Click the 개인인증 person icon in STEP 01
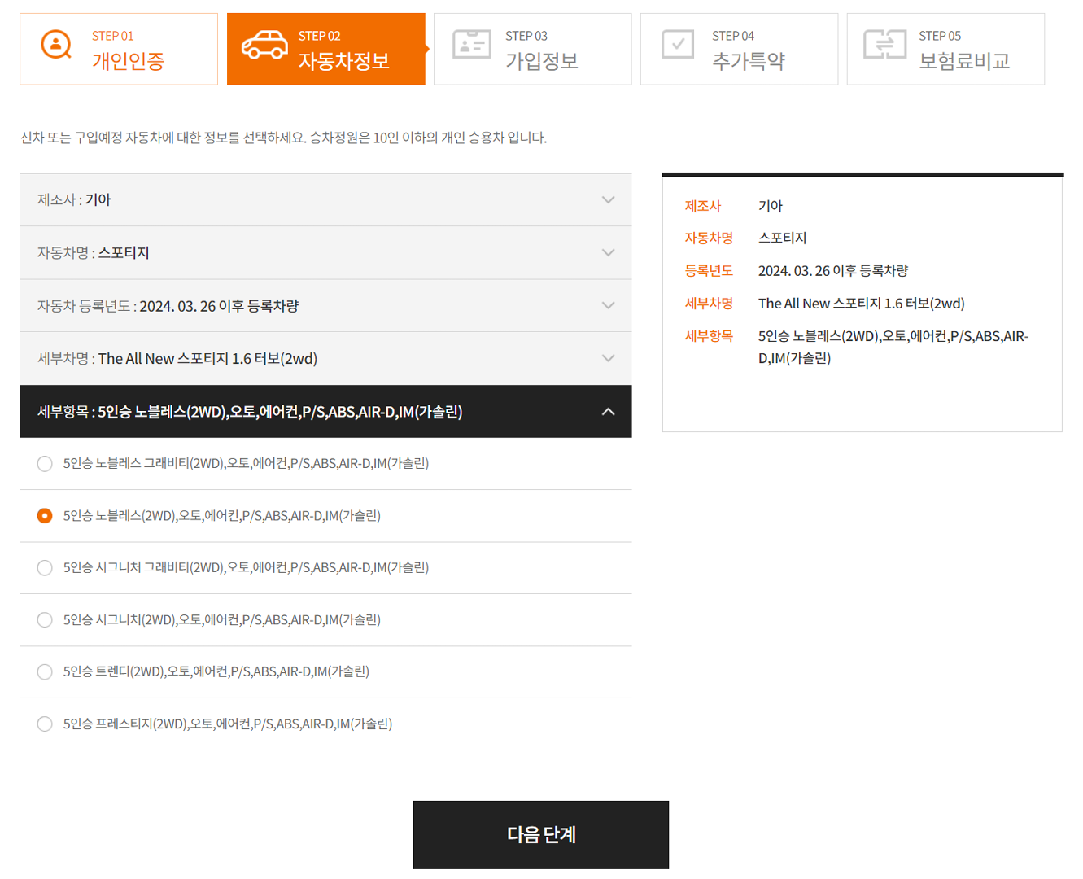 (56, 45)
